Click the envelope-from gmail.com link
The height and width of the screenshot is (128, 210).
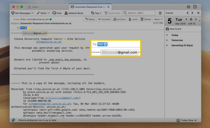point(62,98)
